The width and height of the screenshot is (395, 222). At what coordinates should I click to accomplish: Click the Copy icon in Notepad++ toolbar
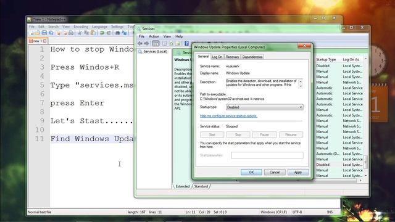(86, 33)
